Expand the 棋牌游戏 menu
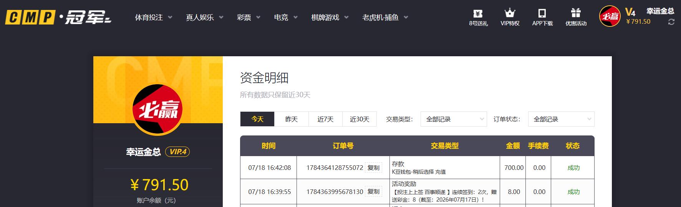The width and height of the screenshot is (681, 207). point(330,17)
